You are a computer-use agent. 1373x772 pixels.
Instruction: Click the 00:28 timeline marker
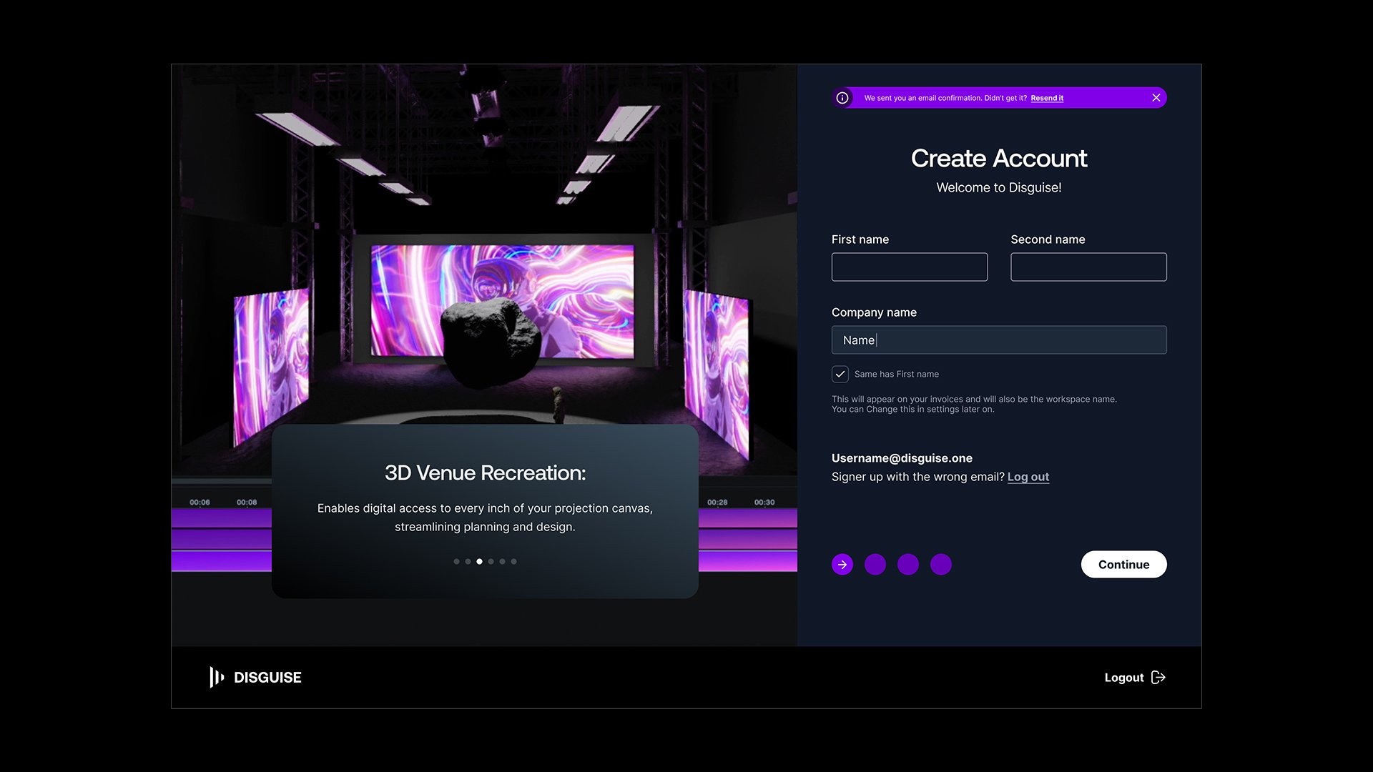click(x=717, y=503)
